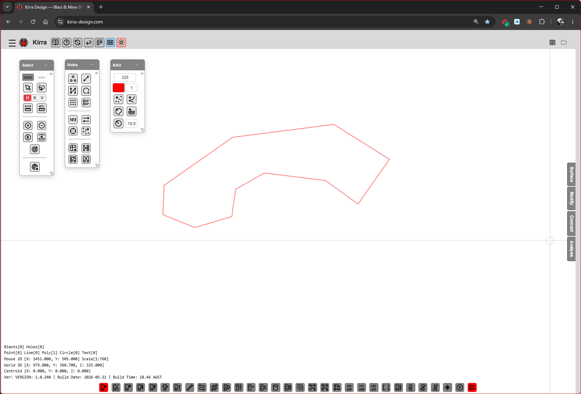Choose the H selection mode option
The image size is (581, 394).
point(28,98)
